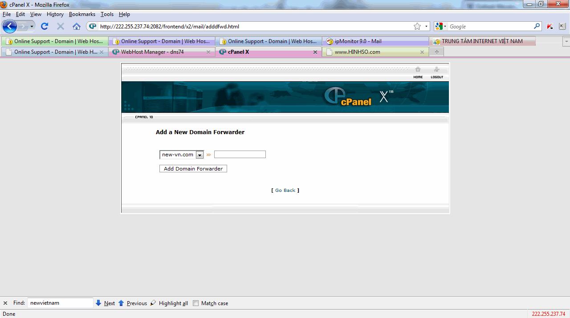Click the browser Back arrow button
Viewport: 570px width, 318px height.
coord(9,26)
